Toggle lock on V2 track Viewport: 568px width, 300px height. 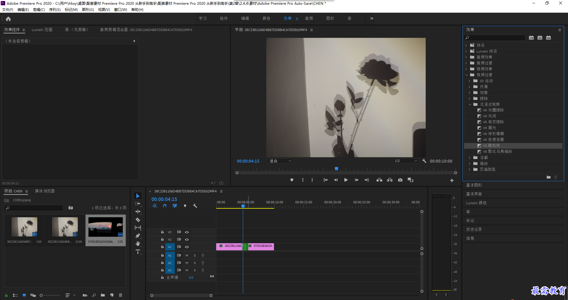click(x=162, y=239)
